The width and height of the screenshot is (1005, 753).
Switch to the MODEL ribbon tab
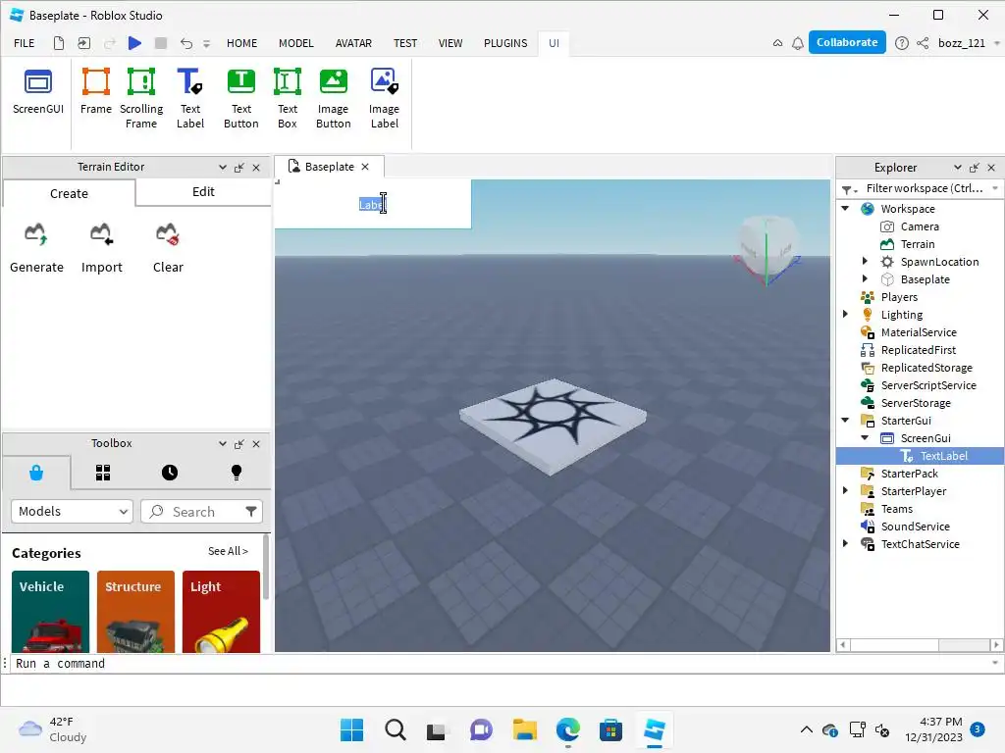(x=296, y=43)
